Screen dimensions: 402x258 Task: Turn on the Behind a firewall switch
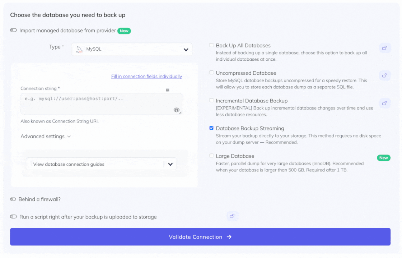[x=14, y=199]
